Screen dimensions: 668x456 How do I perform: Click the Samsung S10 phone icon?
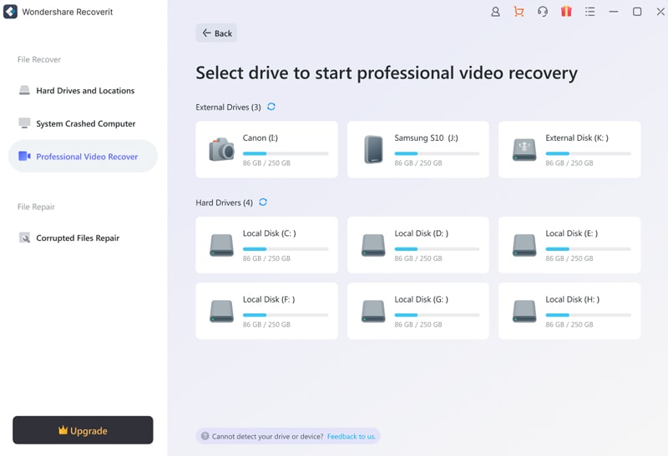point(373,149)
